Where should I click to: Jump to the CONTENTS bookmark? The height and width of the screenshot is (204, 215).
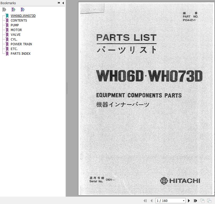[19, 20]
